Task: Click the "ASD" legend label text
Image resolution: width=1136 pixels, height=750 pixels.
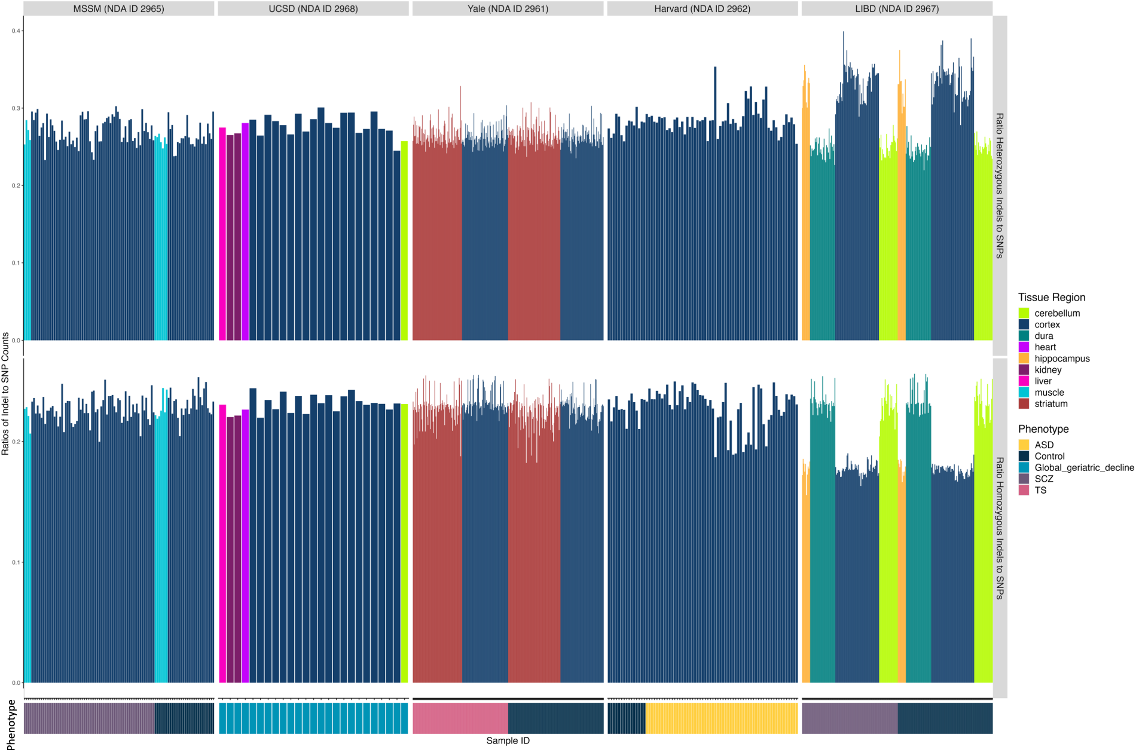Action: coord(1045,445)
